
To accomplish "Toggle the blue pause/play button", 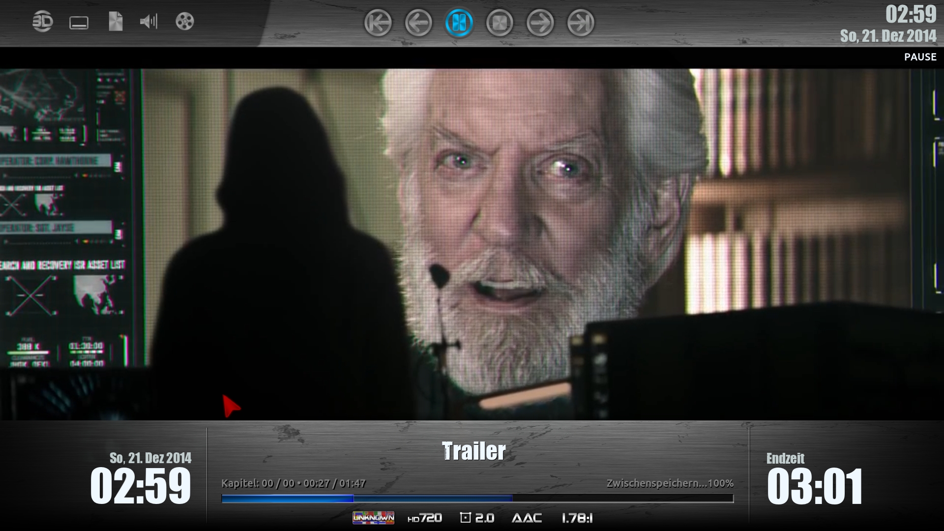I will (x=459, y=23).
